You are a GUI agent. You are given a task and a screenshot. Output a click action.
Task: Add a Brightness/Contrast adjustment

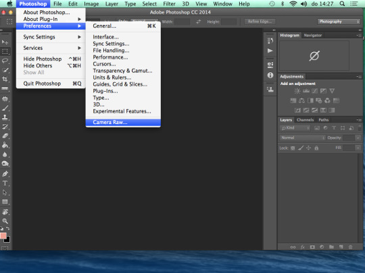click(297, 91)
